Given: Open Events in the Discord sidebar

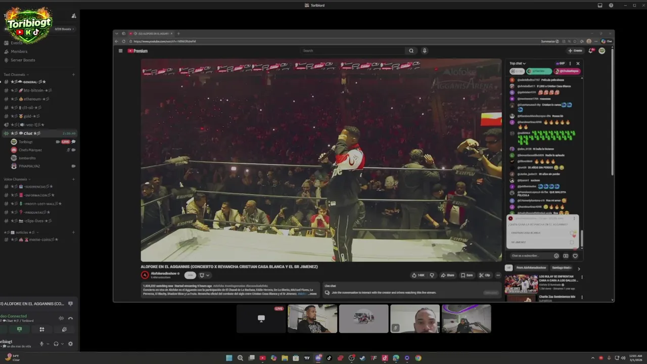Looking at the screenshot, I should coord(16,43).
